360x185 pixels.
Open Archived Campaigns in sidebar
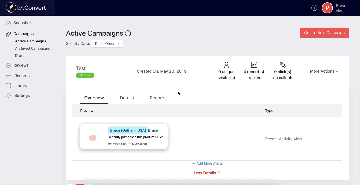32,48
